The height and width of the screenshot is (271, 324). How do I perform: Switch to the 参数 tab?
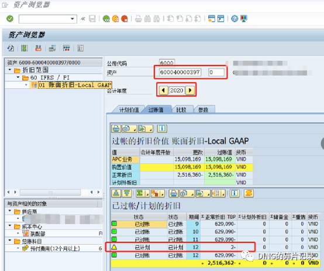(204, 110)
